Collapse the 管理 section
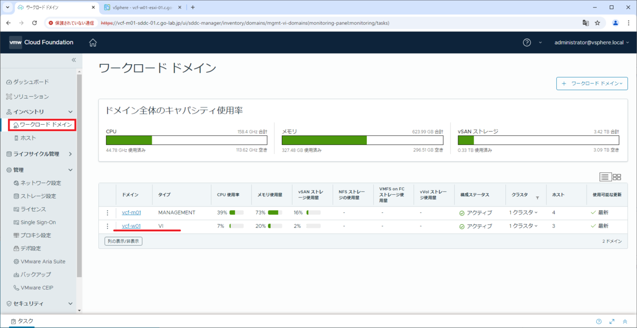The image size is (637, 328). click(x=71, y=170)
